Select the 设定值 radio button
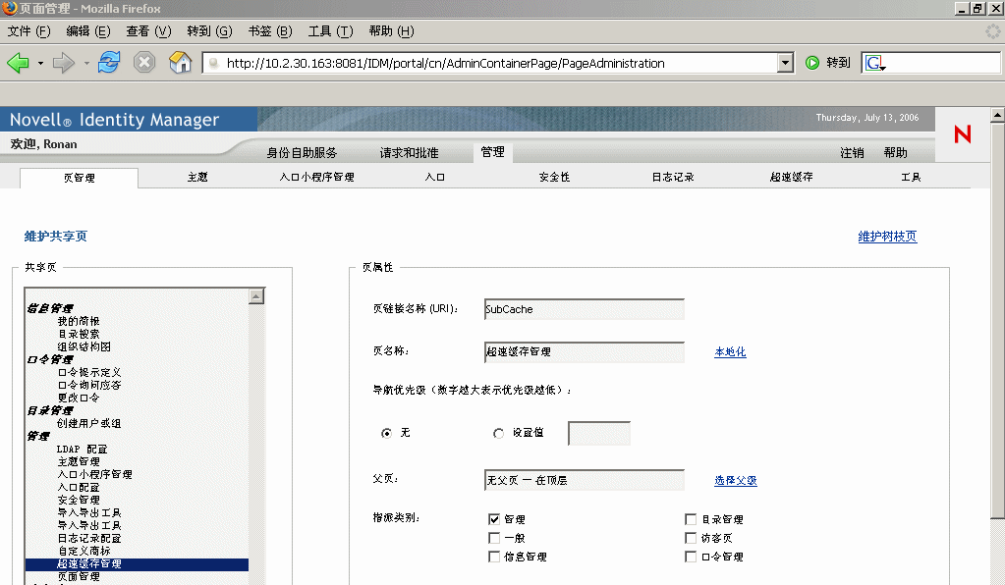 [x=498, y=433]
